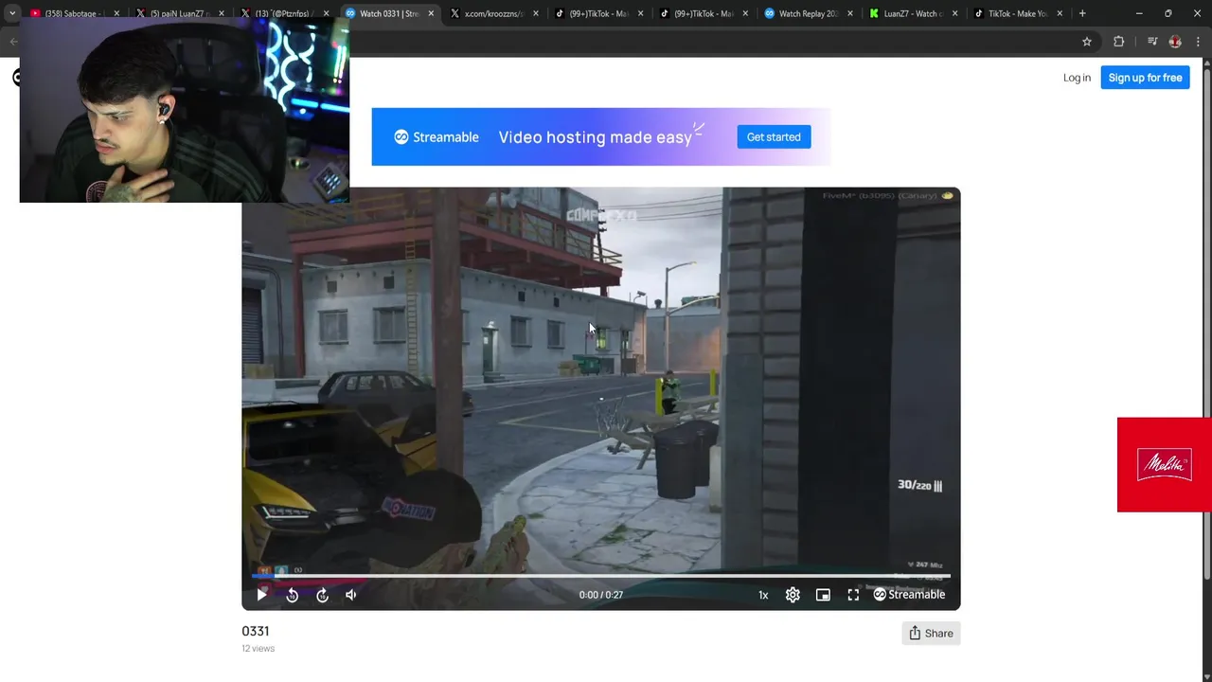The height and width of the screenshot is (682, 1212).
Task: Click Log in link
Action: 1077,78
